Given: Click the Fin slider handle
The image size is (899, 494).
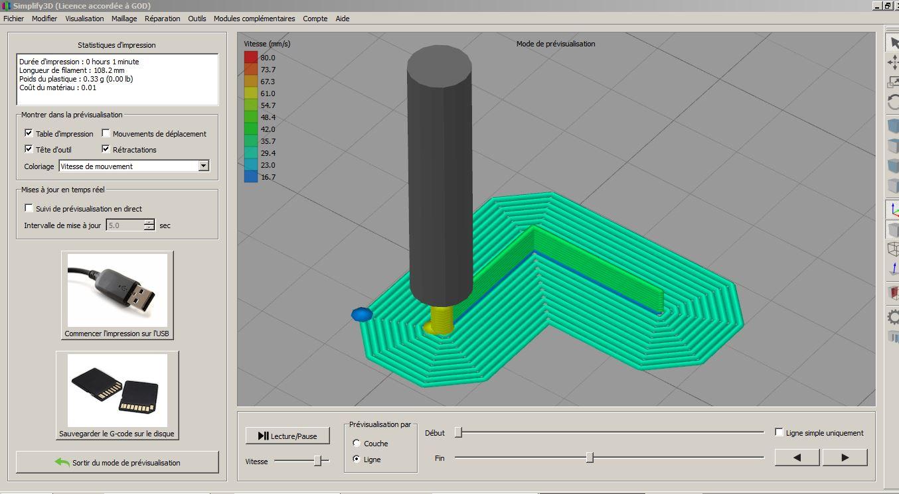Looking at the screenshot, I should coord(590,458).
